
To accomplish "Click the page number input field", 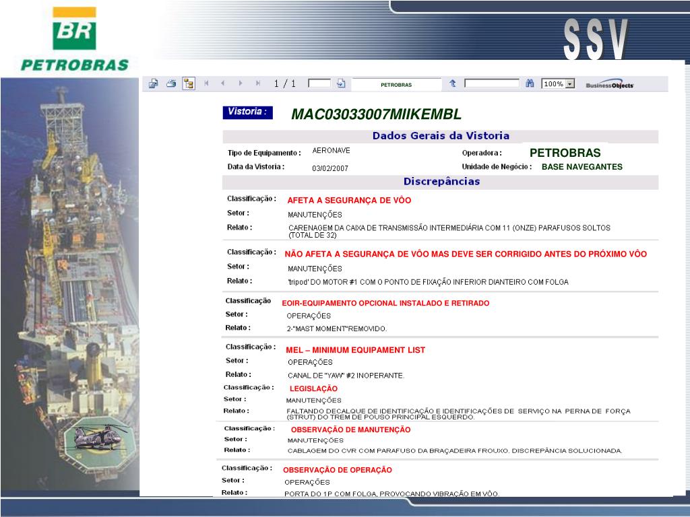I will click(x=319, y=83).
